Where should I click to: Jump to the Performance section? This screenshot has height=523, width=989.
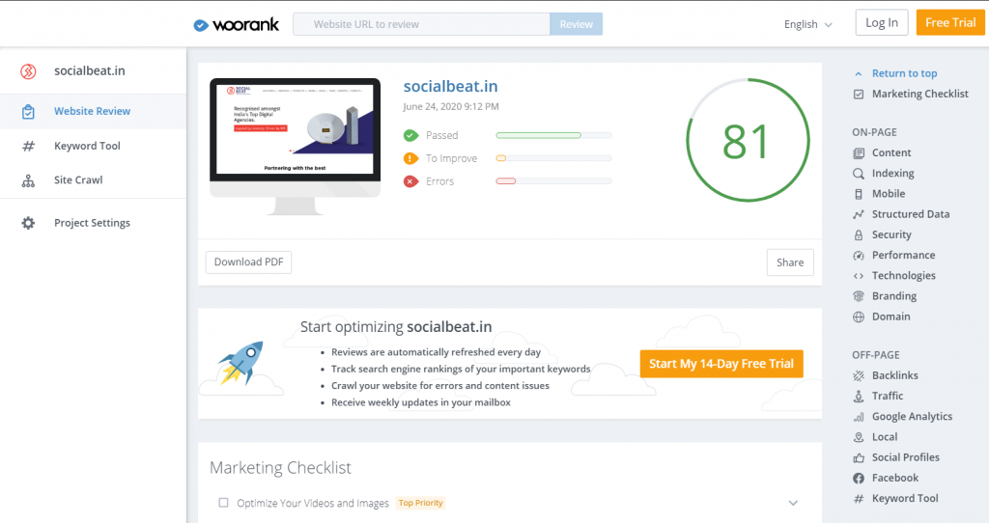pos(903,255)
